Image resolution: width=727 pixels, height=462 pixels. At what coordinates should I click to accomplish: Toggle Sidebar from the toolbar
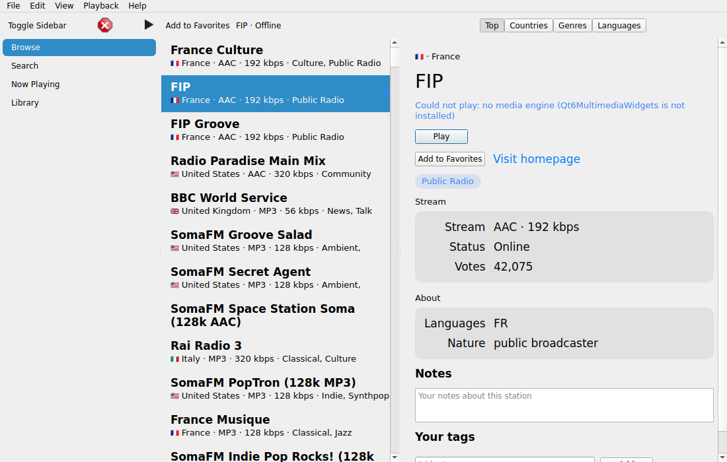pos(37,26)
